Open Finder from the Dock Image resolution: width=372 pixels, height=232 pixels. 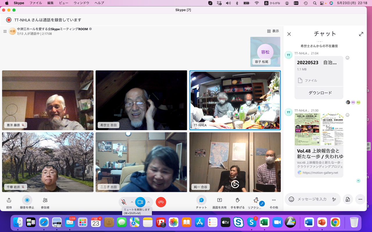(18, 222)
